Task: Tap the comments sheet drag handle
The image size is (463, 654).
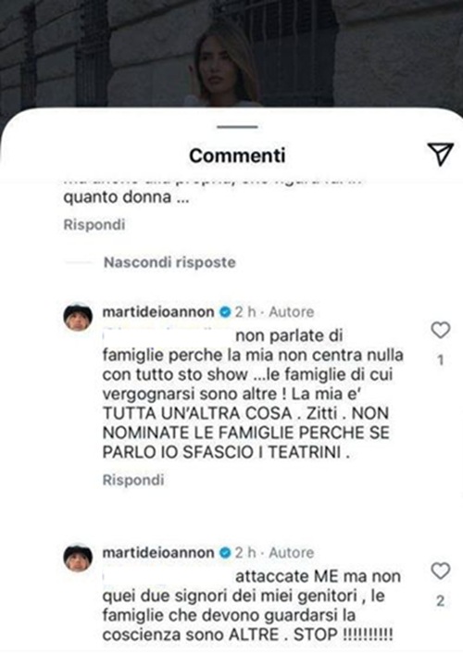Action: click(x=237, y=126)
